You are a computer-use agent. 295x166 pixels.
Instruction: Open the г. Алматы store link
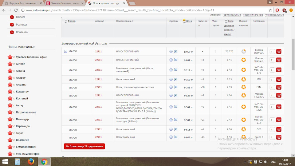(20, 85)
